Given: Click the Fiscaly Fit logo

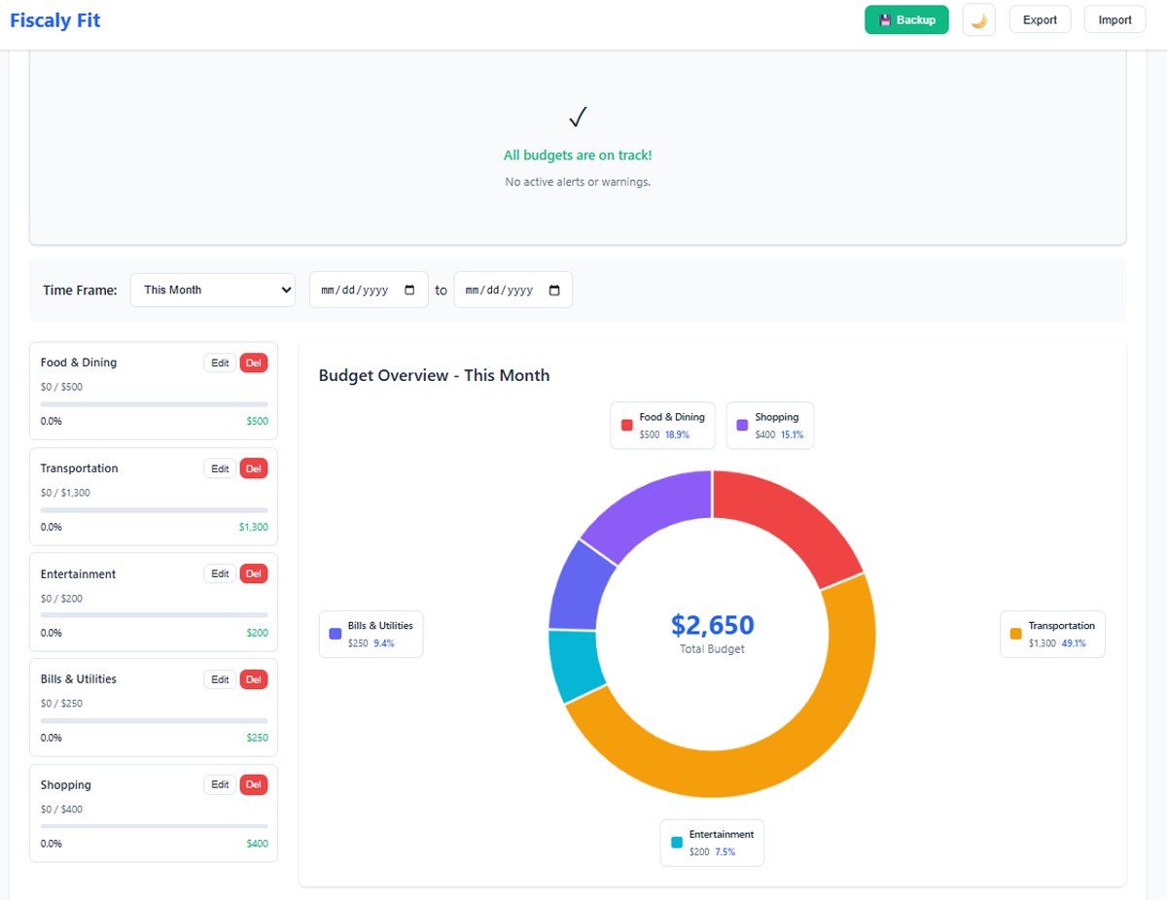Looking at the screenshot, I should point(54,19).
